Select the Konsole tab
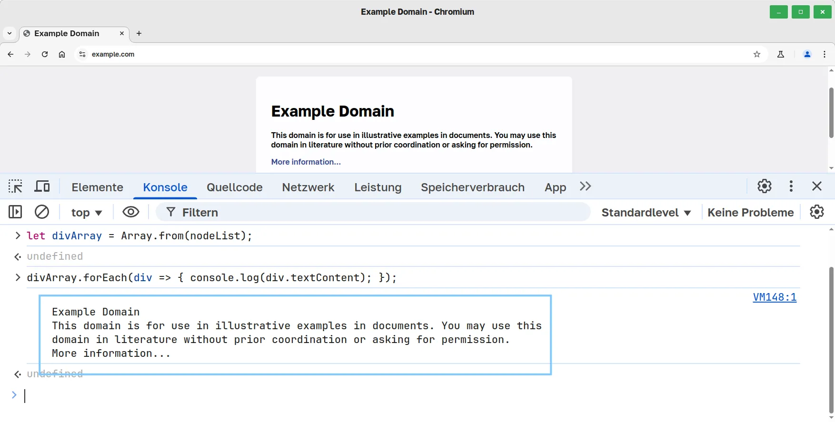This screenshot has width=835, height=422. tap(165, 187)
